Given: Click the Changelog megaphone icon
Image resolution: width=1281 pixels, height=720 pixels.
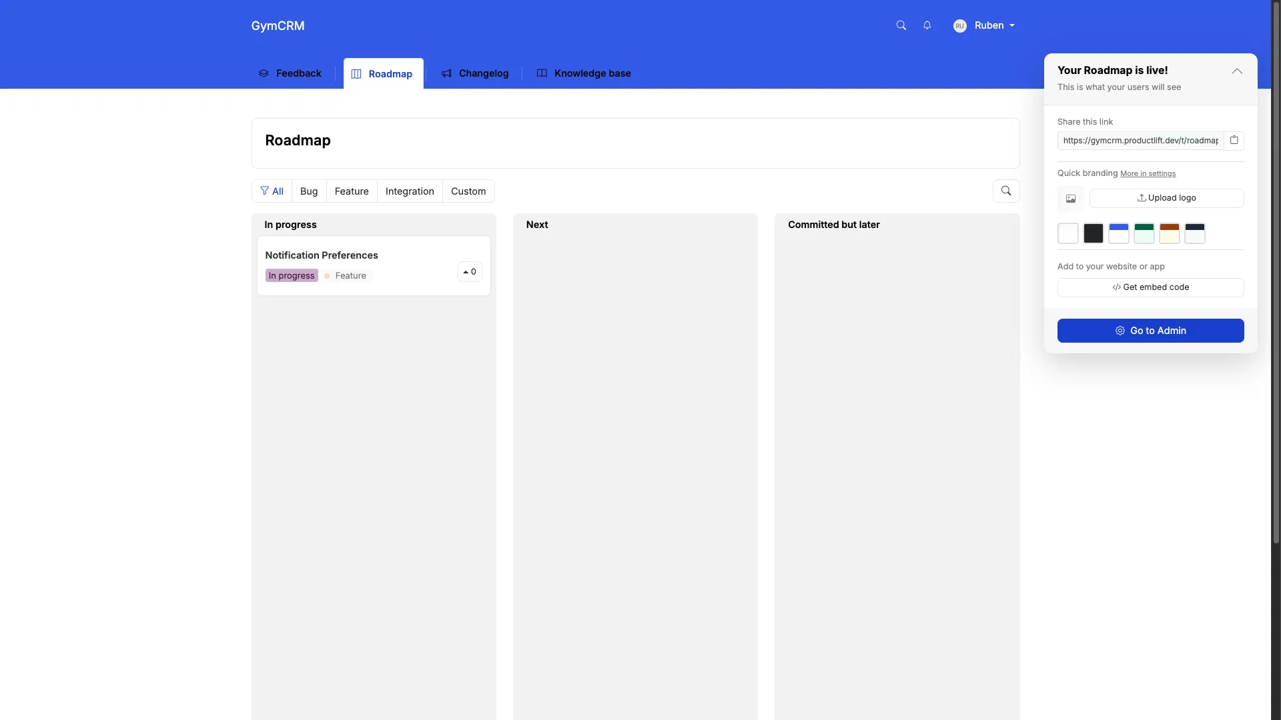Looking at the screenshot, I should (447, 73).
